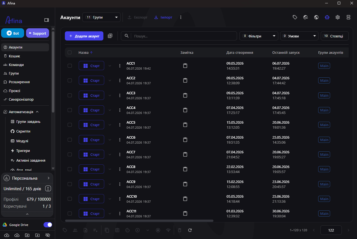Open Кошик in the sidebar

[25, 56]
